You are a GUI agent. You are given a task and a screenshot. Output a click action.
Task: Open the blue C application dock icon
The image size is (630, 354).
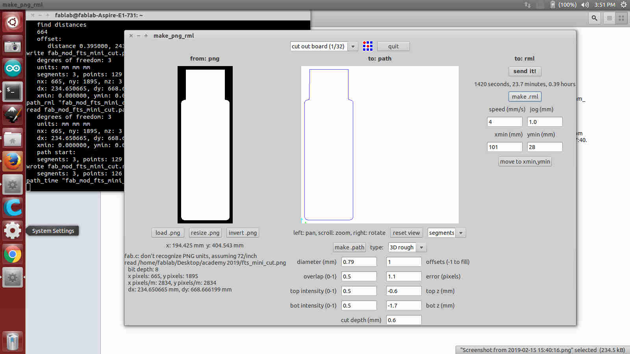click(x=13, y=208)
